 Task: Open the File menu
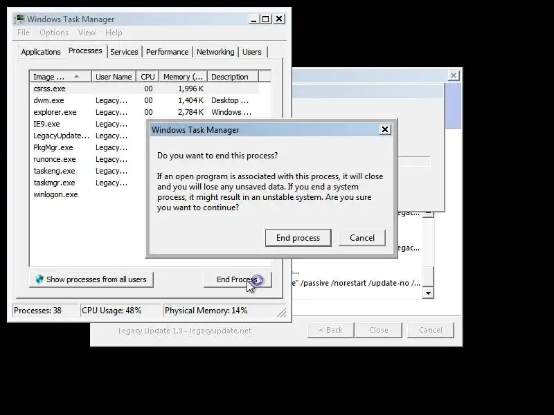point(24,33)
